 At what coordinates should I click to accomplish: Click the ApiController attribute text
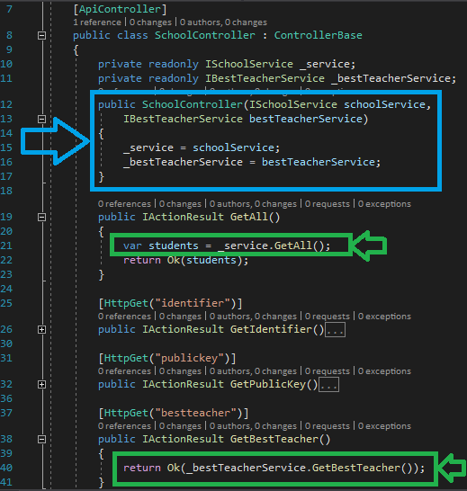point(120,9)
